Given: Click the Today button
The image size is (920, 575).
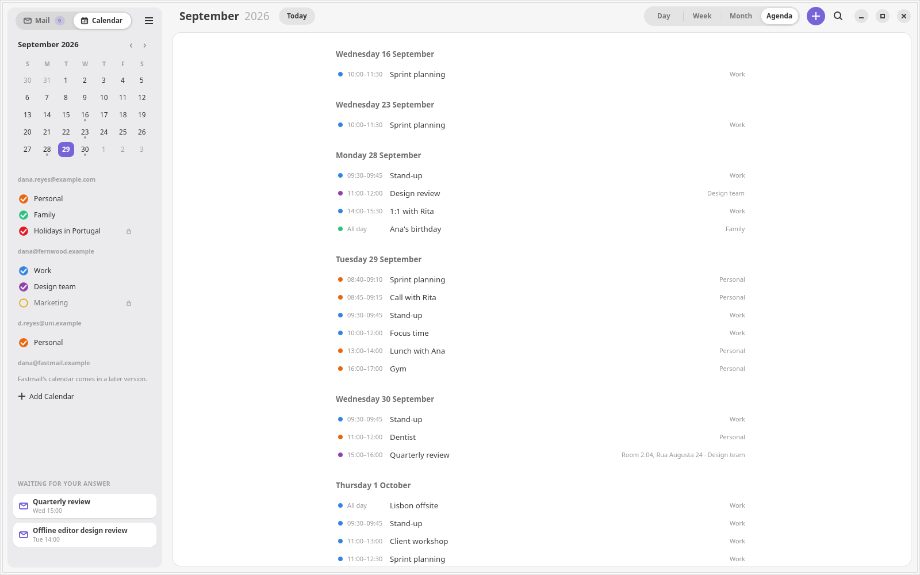Looking at the screenshot, I should [297, 16].
